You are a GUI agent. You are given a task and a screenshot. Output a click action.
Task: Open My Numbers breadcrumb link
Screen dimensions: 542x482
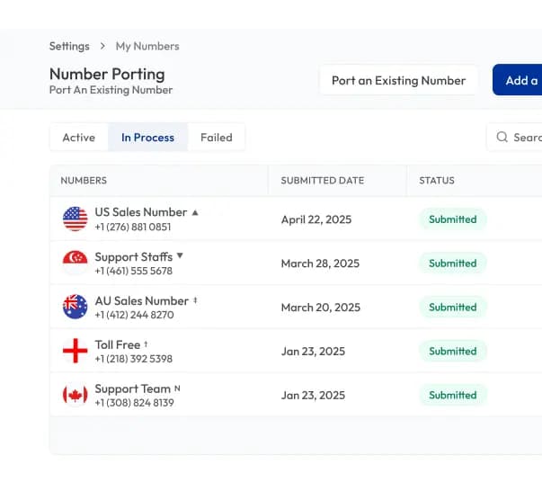147,46
